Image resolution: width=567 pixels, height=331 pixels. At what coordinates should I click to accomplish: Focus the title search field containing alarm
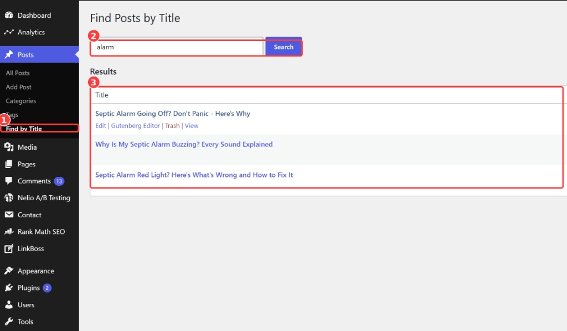177,47
